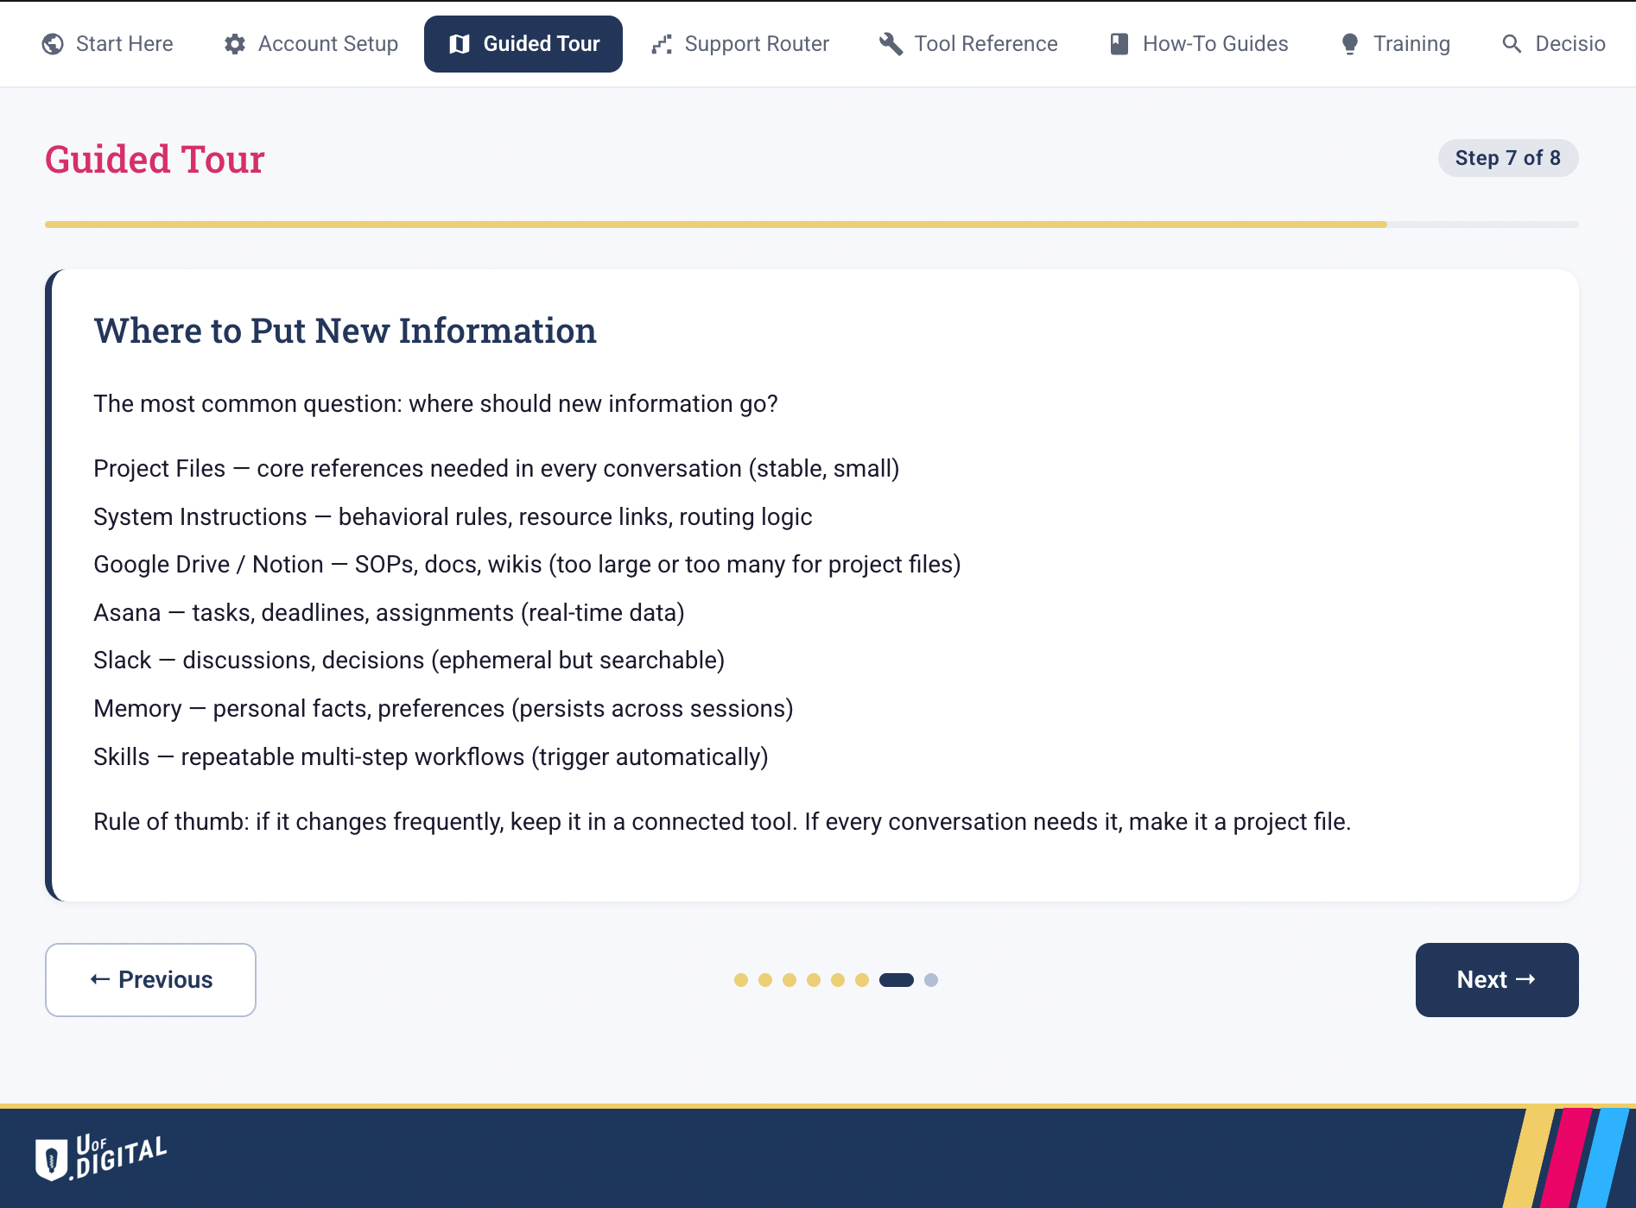Screen dimensions: 1636x1208
Task: Go to the Support Router tab
Action: [x=740, y=44]
